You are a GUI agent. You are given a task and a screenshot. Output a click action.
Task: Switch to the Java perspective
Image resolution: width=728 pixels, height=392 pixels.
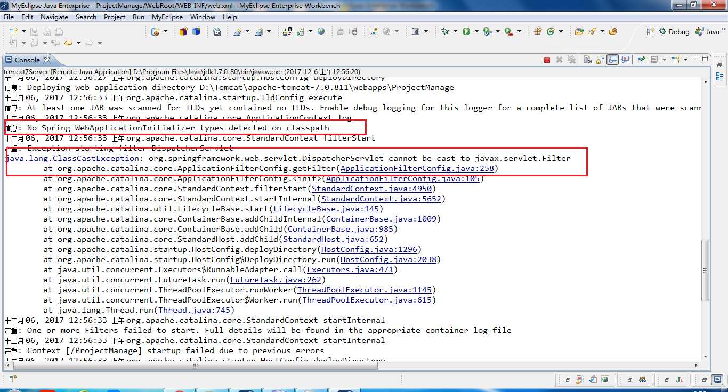click(707, 31)
